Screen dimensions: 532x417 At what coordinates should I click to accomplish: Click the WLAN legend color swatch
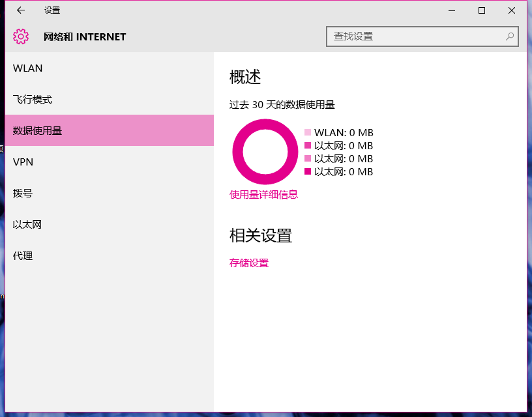[x=308, y=132]
